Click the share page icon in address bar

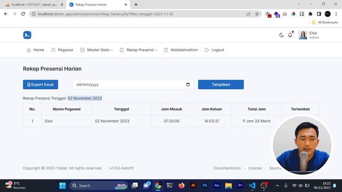click(x=248, y=14)
